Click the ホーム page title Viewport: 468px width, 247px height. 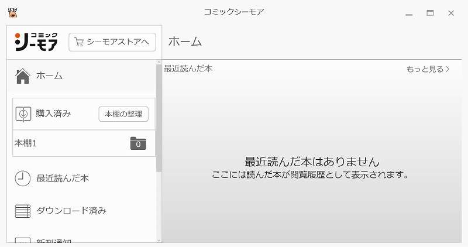(x=185, y=42)
